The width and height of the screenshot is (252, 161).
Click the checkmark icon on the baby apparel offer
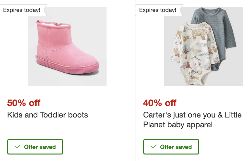154,147
